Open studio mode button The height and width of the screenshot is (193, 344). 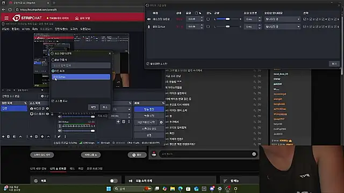coord(149,129)
